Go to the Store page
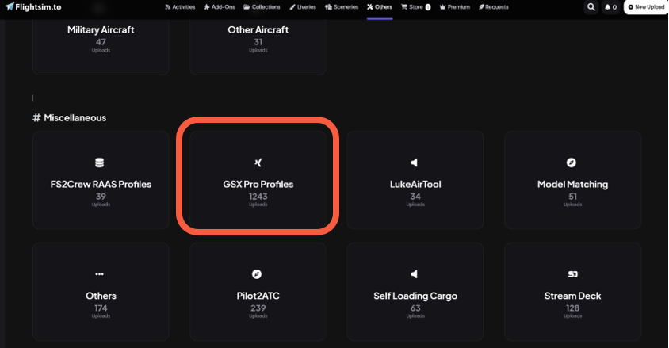 [x=416, y=7]
